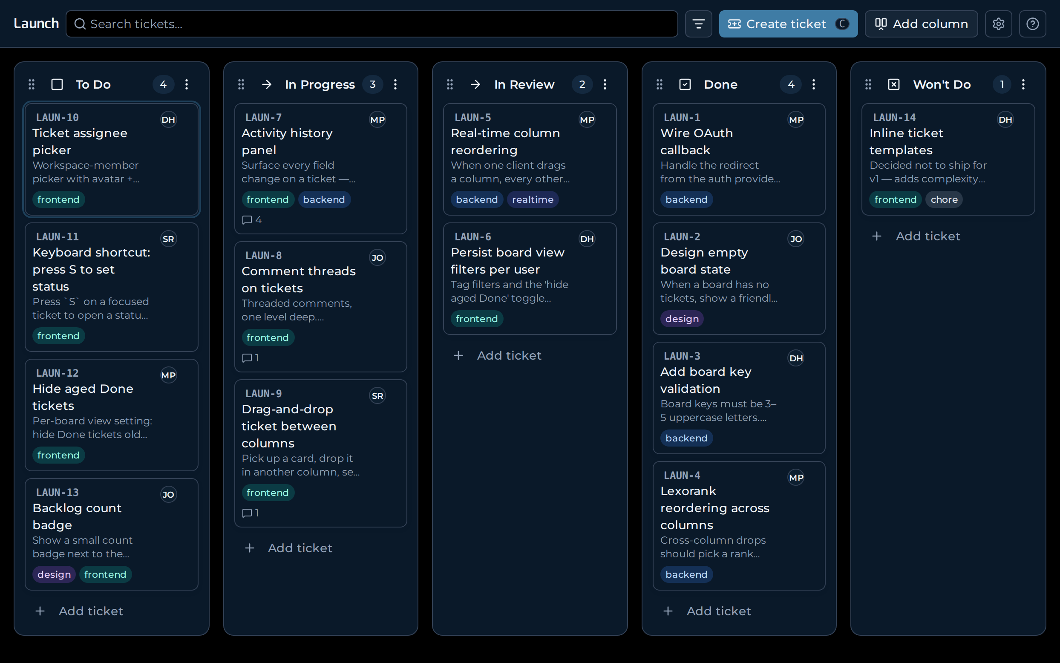Open the In Review column options menu
This screenshot has height=663, width=1060.
click(605, 84)
